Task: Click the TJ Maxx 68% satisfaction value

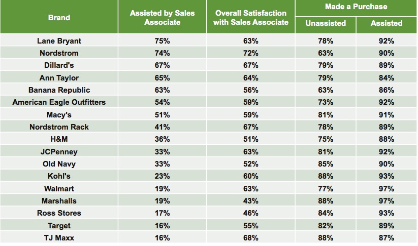Action: tap(250, 238)
